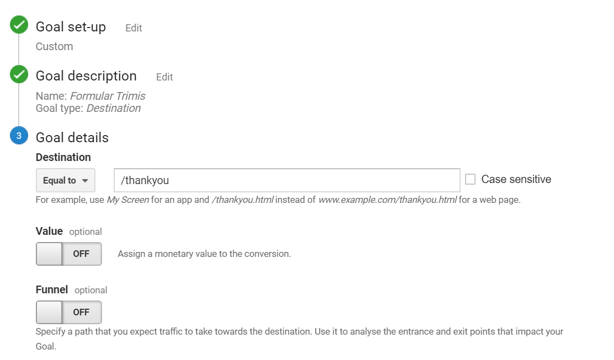
Task: Turn on the Funnel toggle switch
Action: (x=69, y=312)
